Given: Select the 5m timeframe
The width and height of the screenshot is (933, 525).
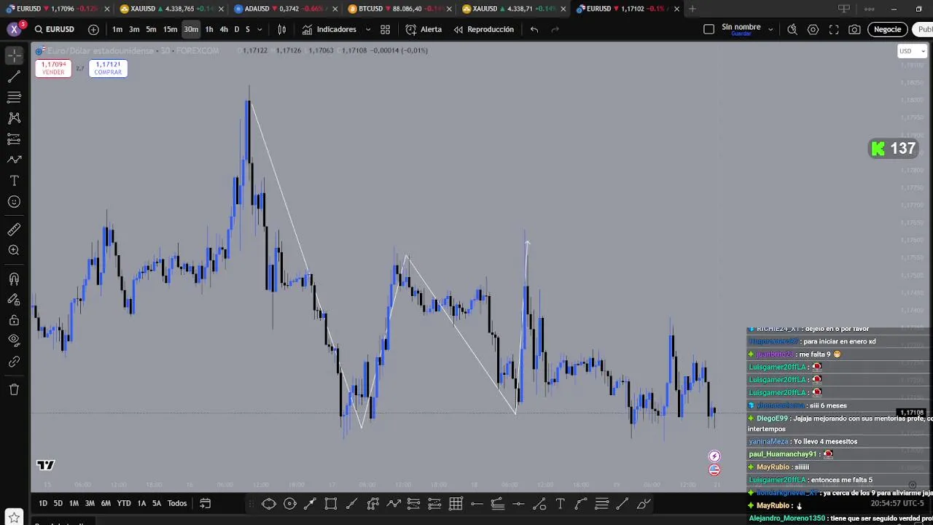Looking at the screenshot, I should (151, 29).
